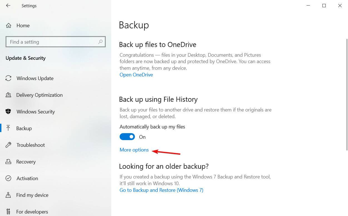The height and width of the screenshot is (216, 348).
Task: Select the For developers sidebar icon
Action: click(x=8, y=212)
